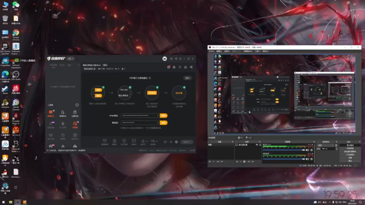Click the OBS preview canvas
This screenshot has width=365, height=205.
pos(284,94)
